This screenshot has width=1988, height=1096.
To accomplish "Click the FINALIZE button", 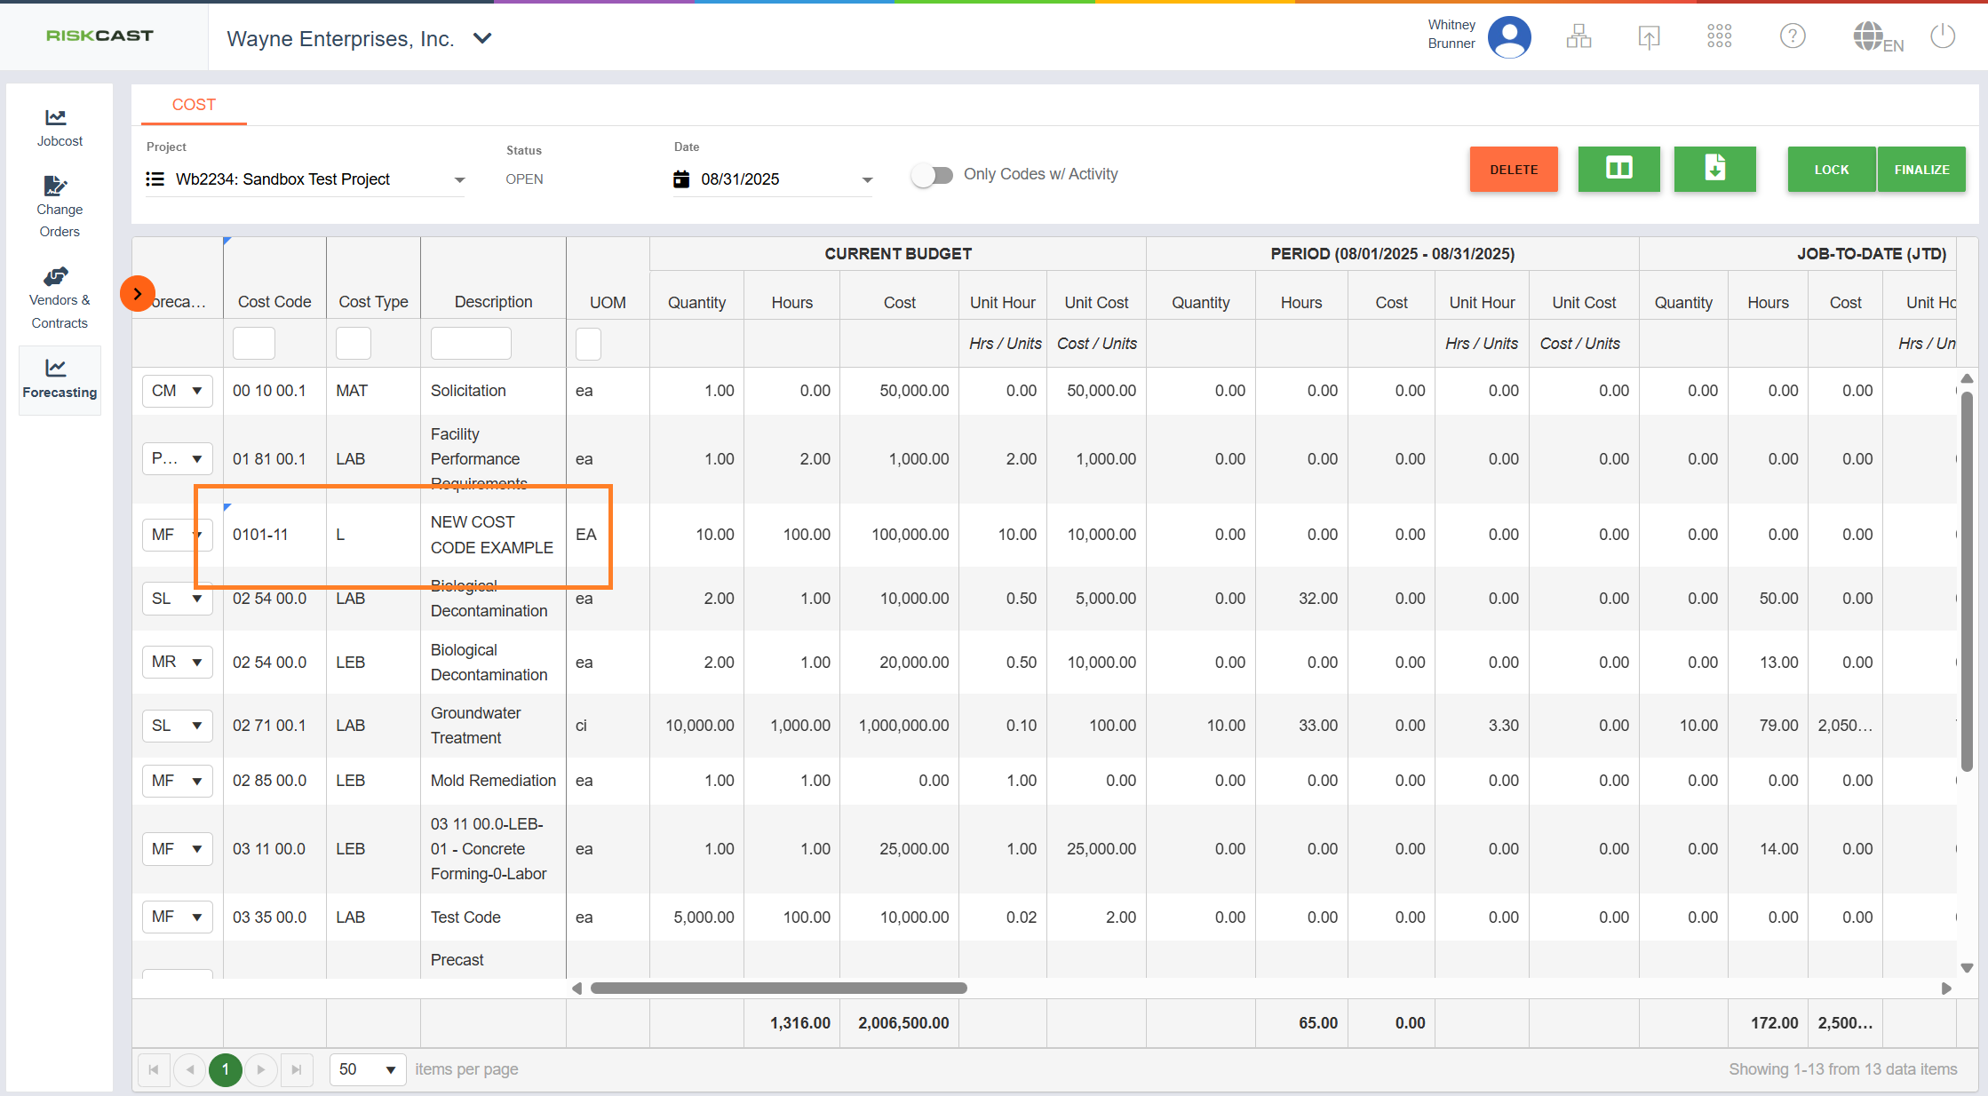I will (1920, 169).
